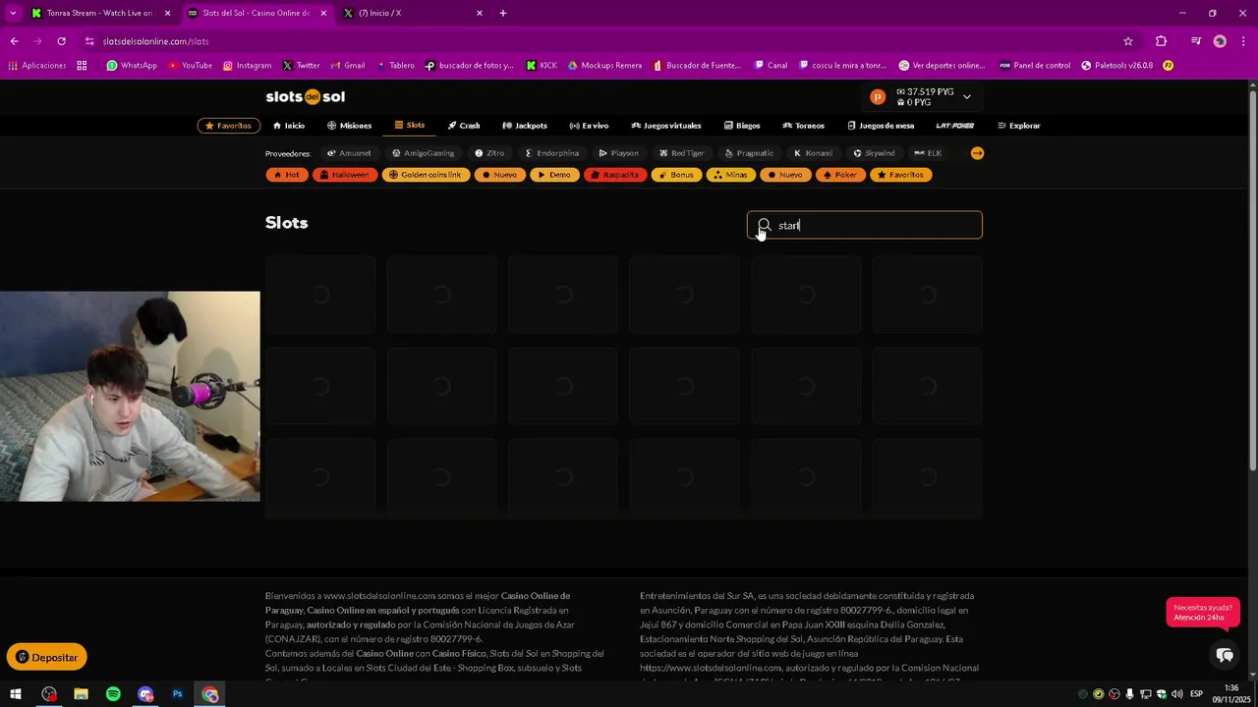Image resolution: width=1258 pixels, height=707 pixels.
Task: Select the Endorphina provider chip
Action: (551, 153)
